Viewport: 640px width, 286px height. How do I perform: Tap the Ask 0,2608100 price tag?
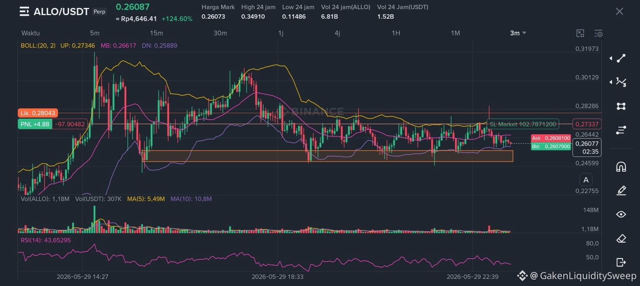[x=551, y=138]
